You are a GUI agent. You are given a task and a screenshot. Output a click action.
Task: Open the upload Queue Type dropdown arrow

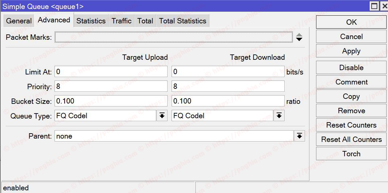(x=162, y=116)
